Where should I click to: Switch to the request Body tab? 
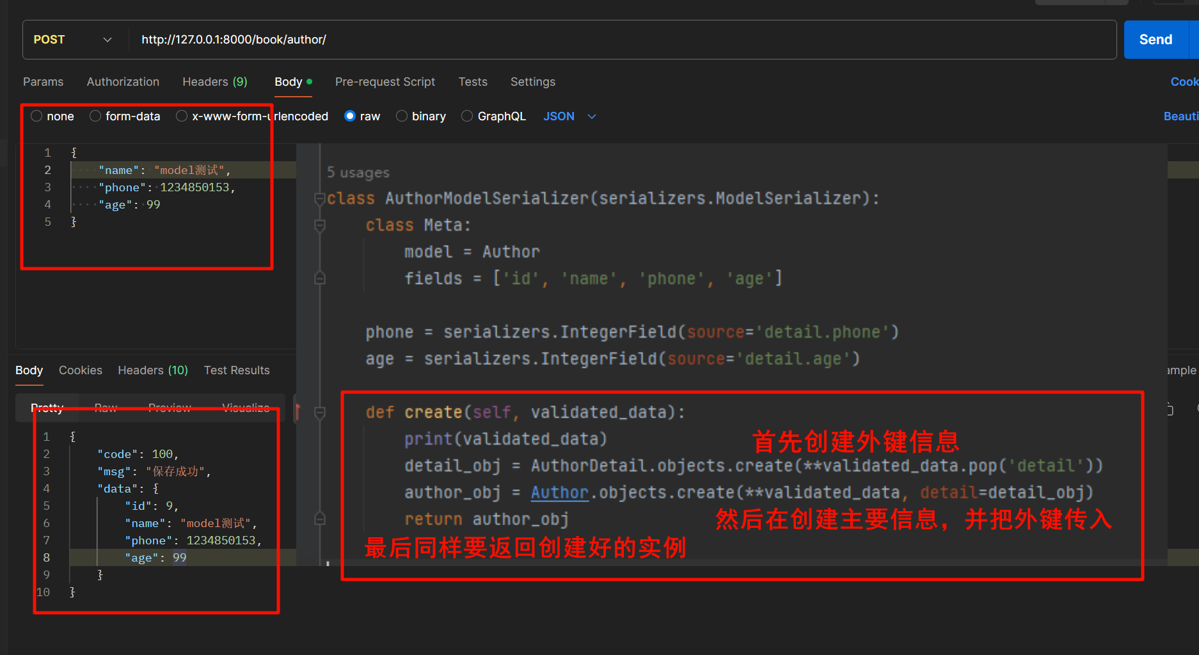[x=293, y=82]
